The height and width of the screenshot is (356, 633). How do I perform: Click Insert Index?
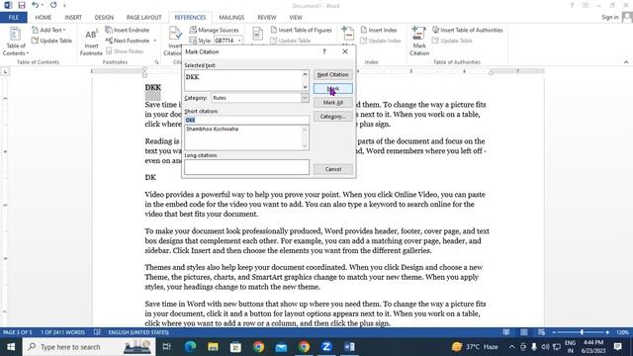point(379,30)
